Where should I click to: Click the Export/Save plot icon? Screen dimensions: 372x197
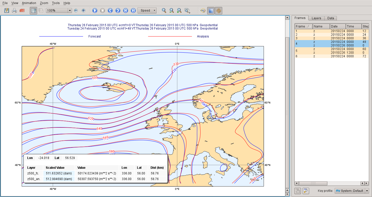7,11
